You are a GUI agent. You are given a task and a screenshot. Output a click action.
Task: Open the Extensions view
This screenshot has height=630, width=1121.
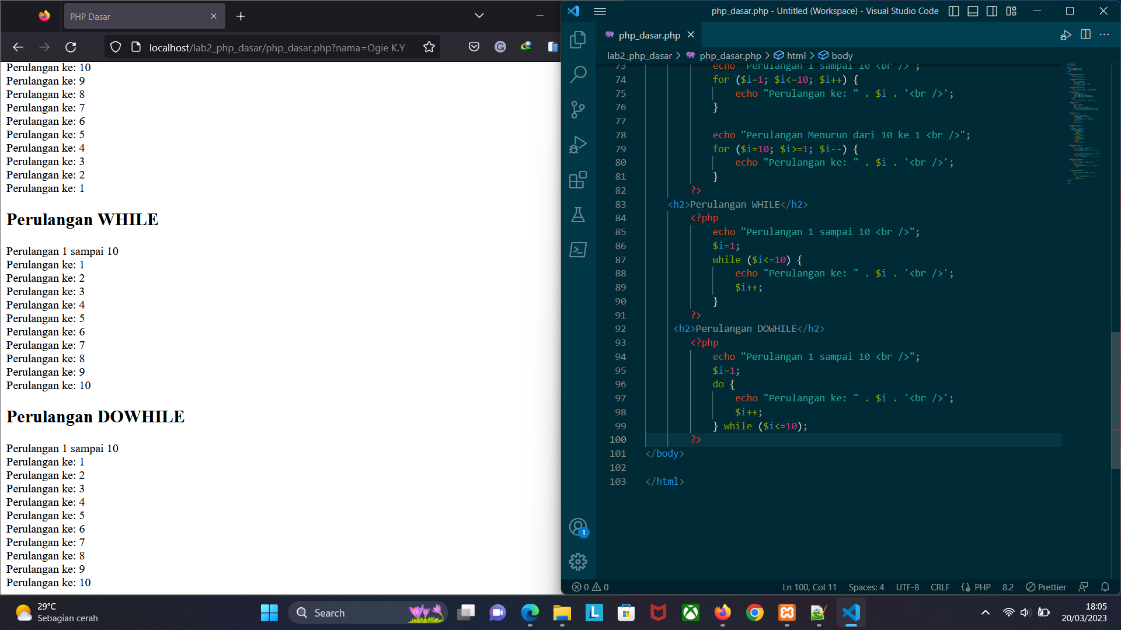click(577, 180)
